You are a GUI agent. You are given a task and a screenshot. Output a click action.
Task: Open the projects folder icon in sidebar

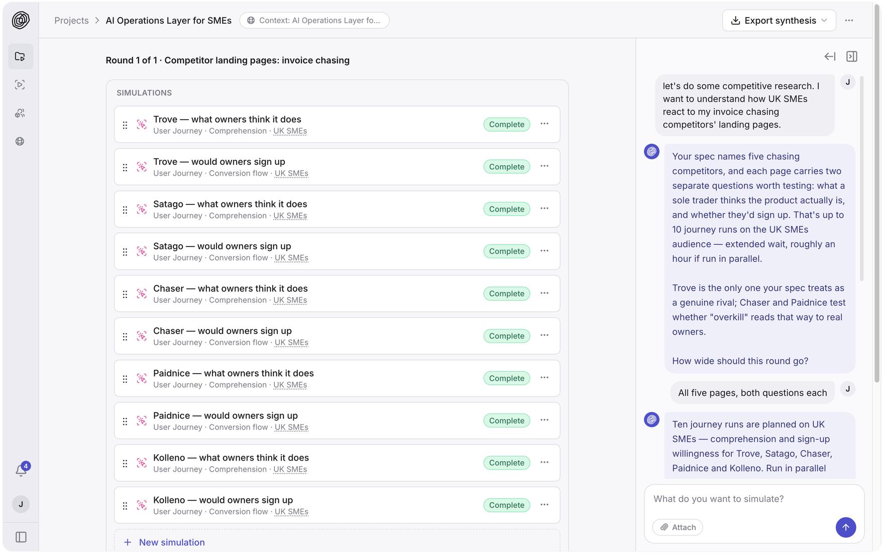(21, 56)
